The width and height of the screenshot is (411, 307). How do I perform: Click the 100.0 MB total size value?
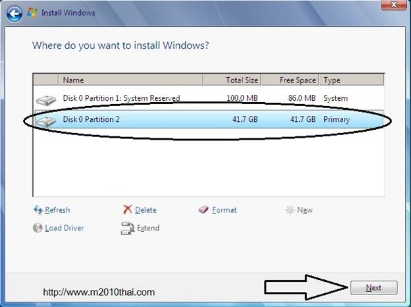coord(242,98)
